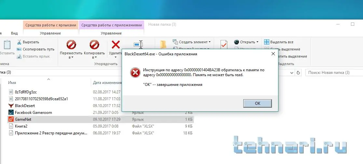Image resolution: width=363 pixels, height=164 pixels.
Task: Click the red error icon in the dialog
Action: 135,73
